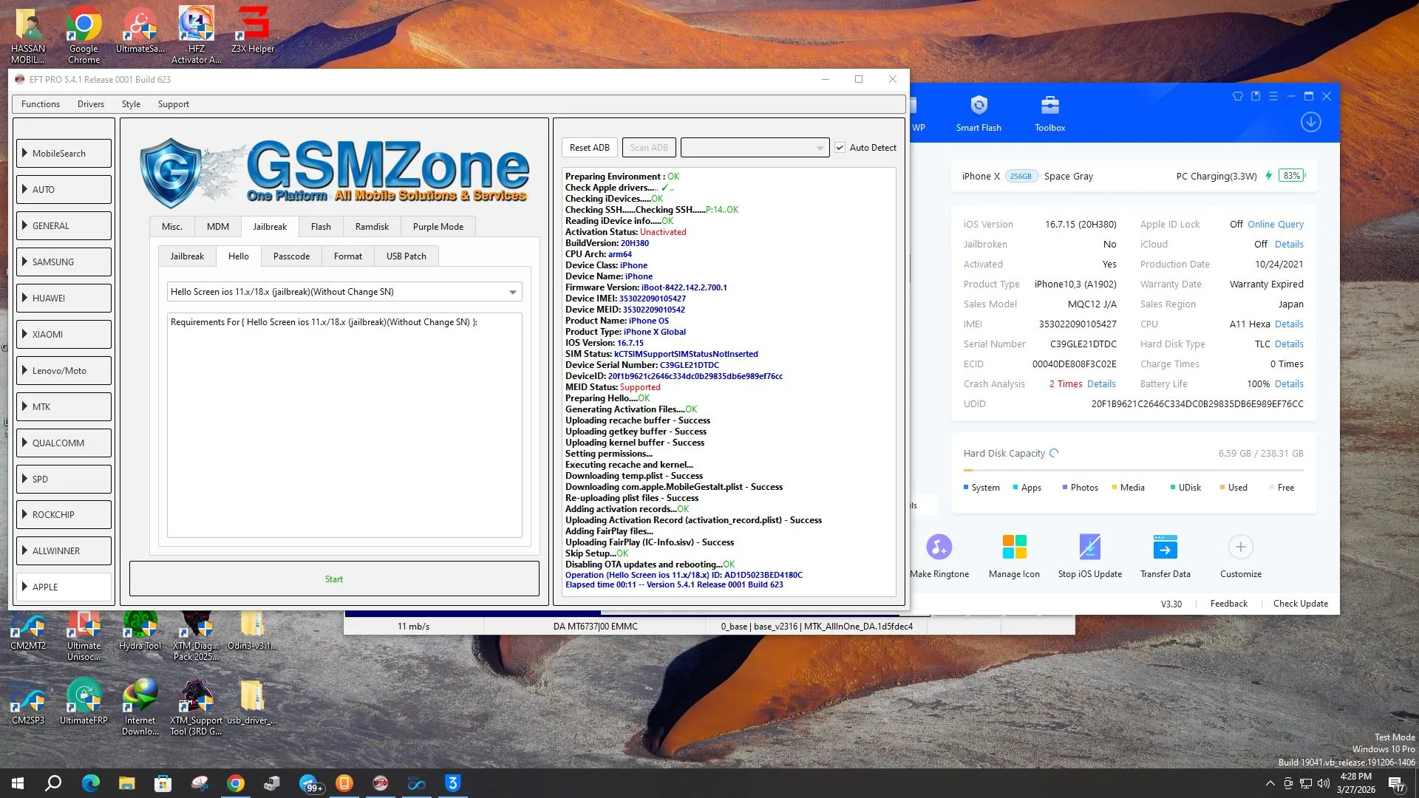1419x798 pixels.
Task: Open the Drivers menu
Action: tap(90, 104)
